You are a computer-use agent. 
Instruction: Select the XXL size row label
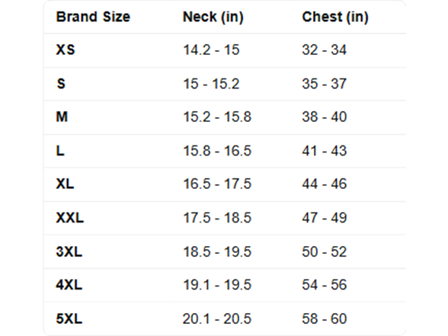70,218
